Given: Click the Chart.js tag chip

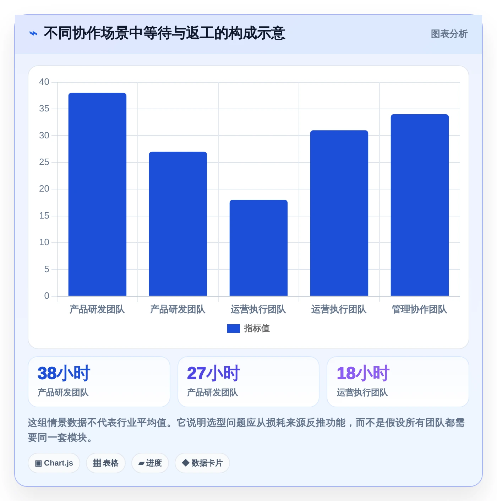Looking at the screenshot, I should [54, 463].
